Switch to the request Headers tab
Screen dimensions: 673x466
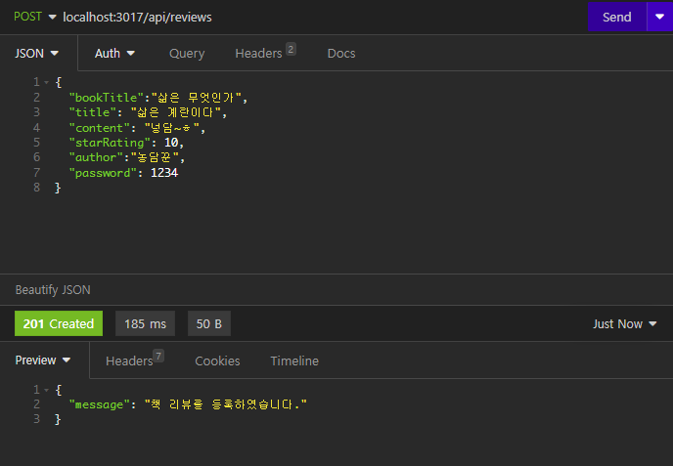point(265,53)
